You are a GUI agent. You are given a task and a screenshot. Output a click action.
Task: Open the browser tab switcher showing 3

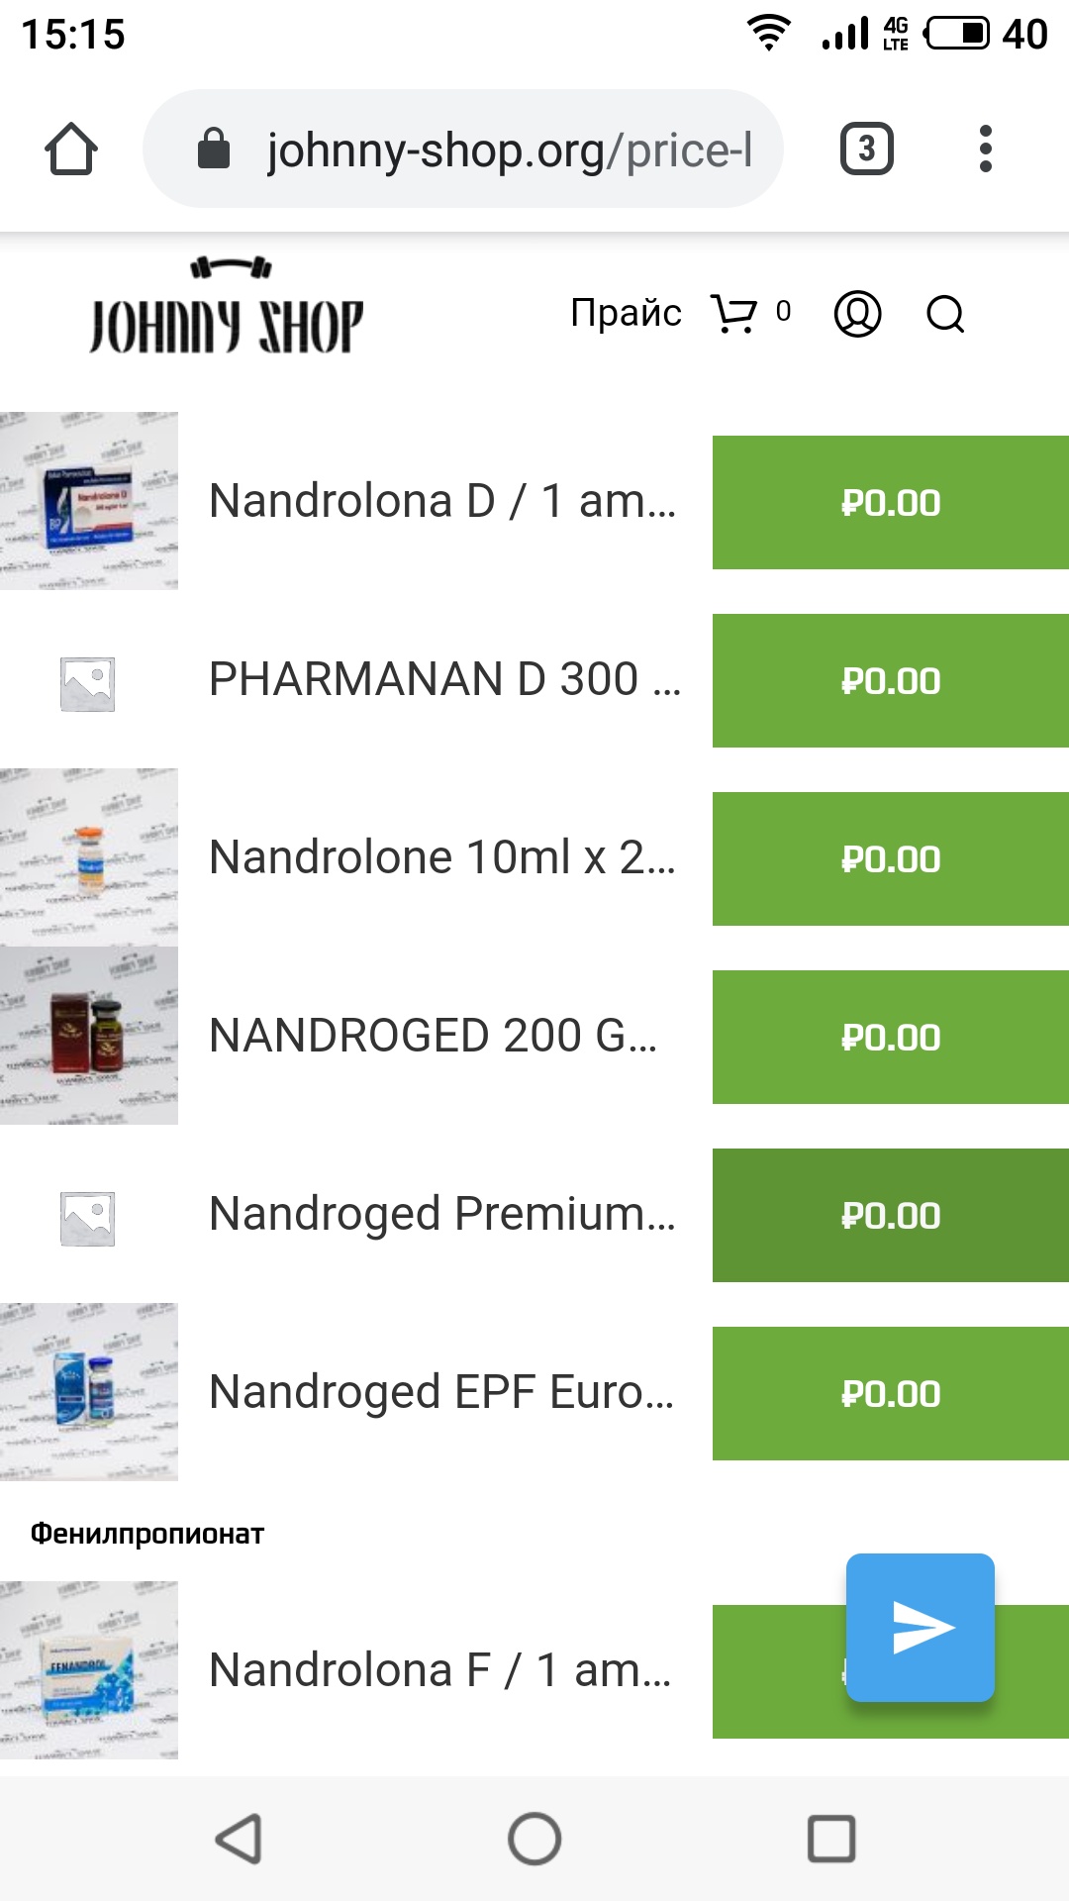pyautogui.click(x=866, y=150)
